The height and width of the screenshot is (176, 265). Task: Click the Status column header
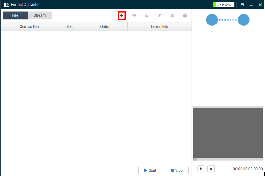tap(105, 27)
